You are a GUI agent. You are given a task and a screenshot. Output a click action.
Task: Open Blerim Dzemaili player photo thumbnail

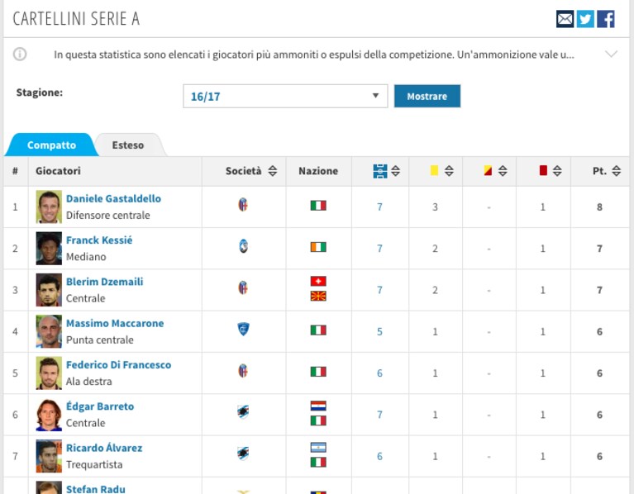(49, 290)
